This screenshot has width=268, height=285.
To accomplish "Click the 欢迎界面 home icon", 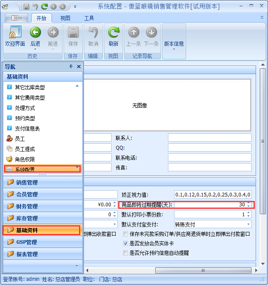I will pos(15,36).
